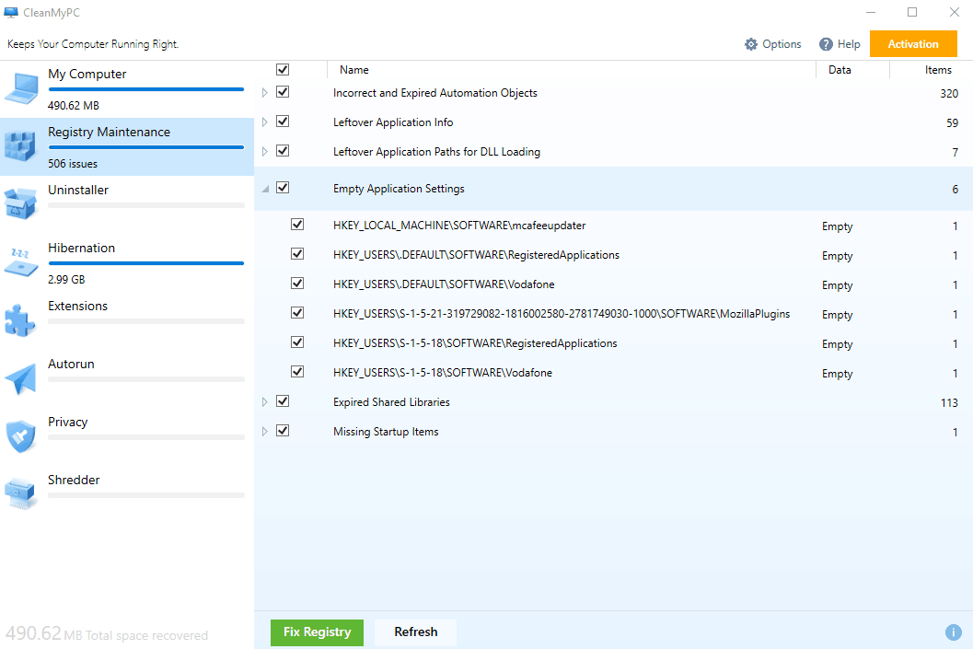Uncheck Incorrect and Expired Automation Objects
Image resolution: width=973 pixels, height=649 pixels.
[x=283, y=91]
